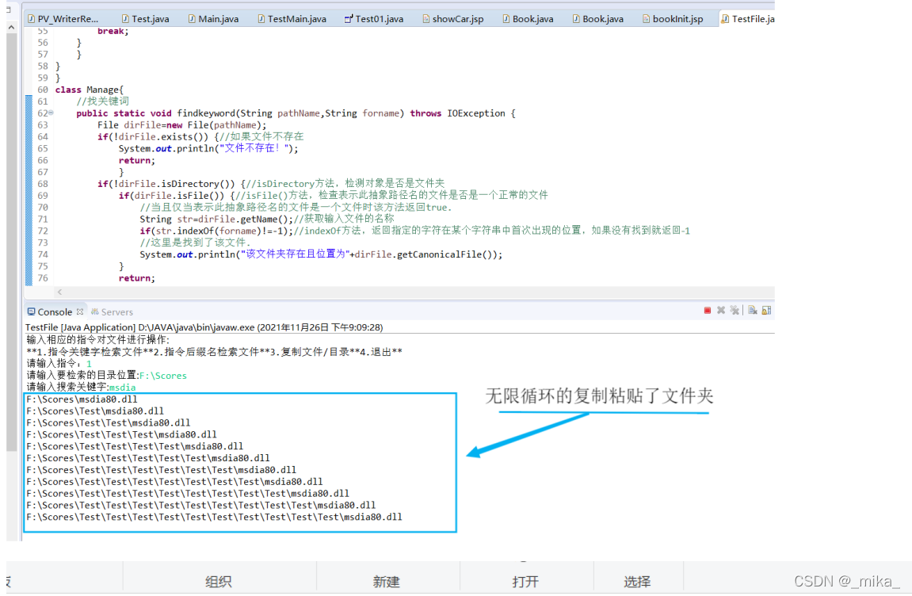
Task: Click the "//这里是找到了该文件." comment
Action: tap(196, 243)
